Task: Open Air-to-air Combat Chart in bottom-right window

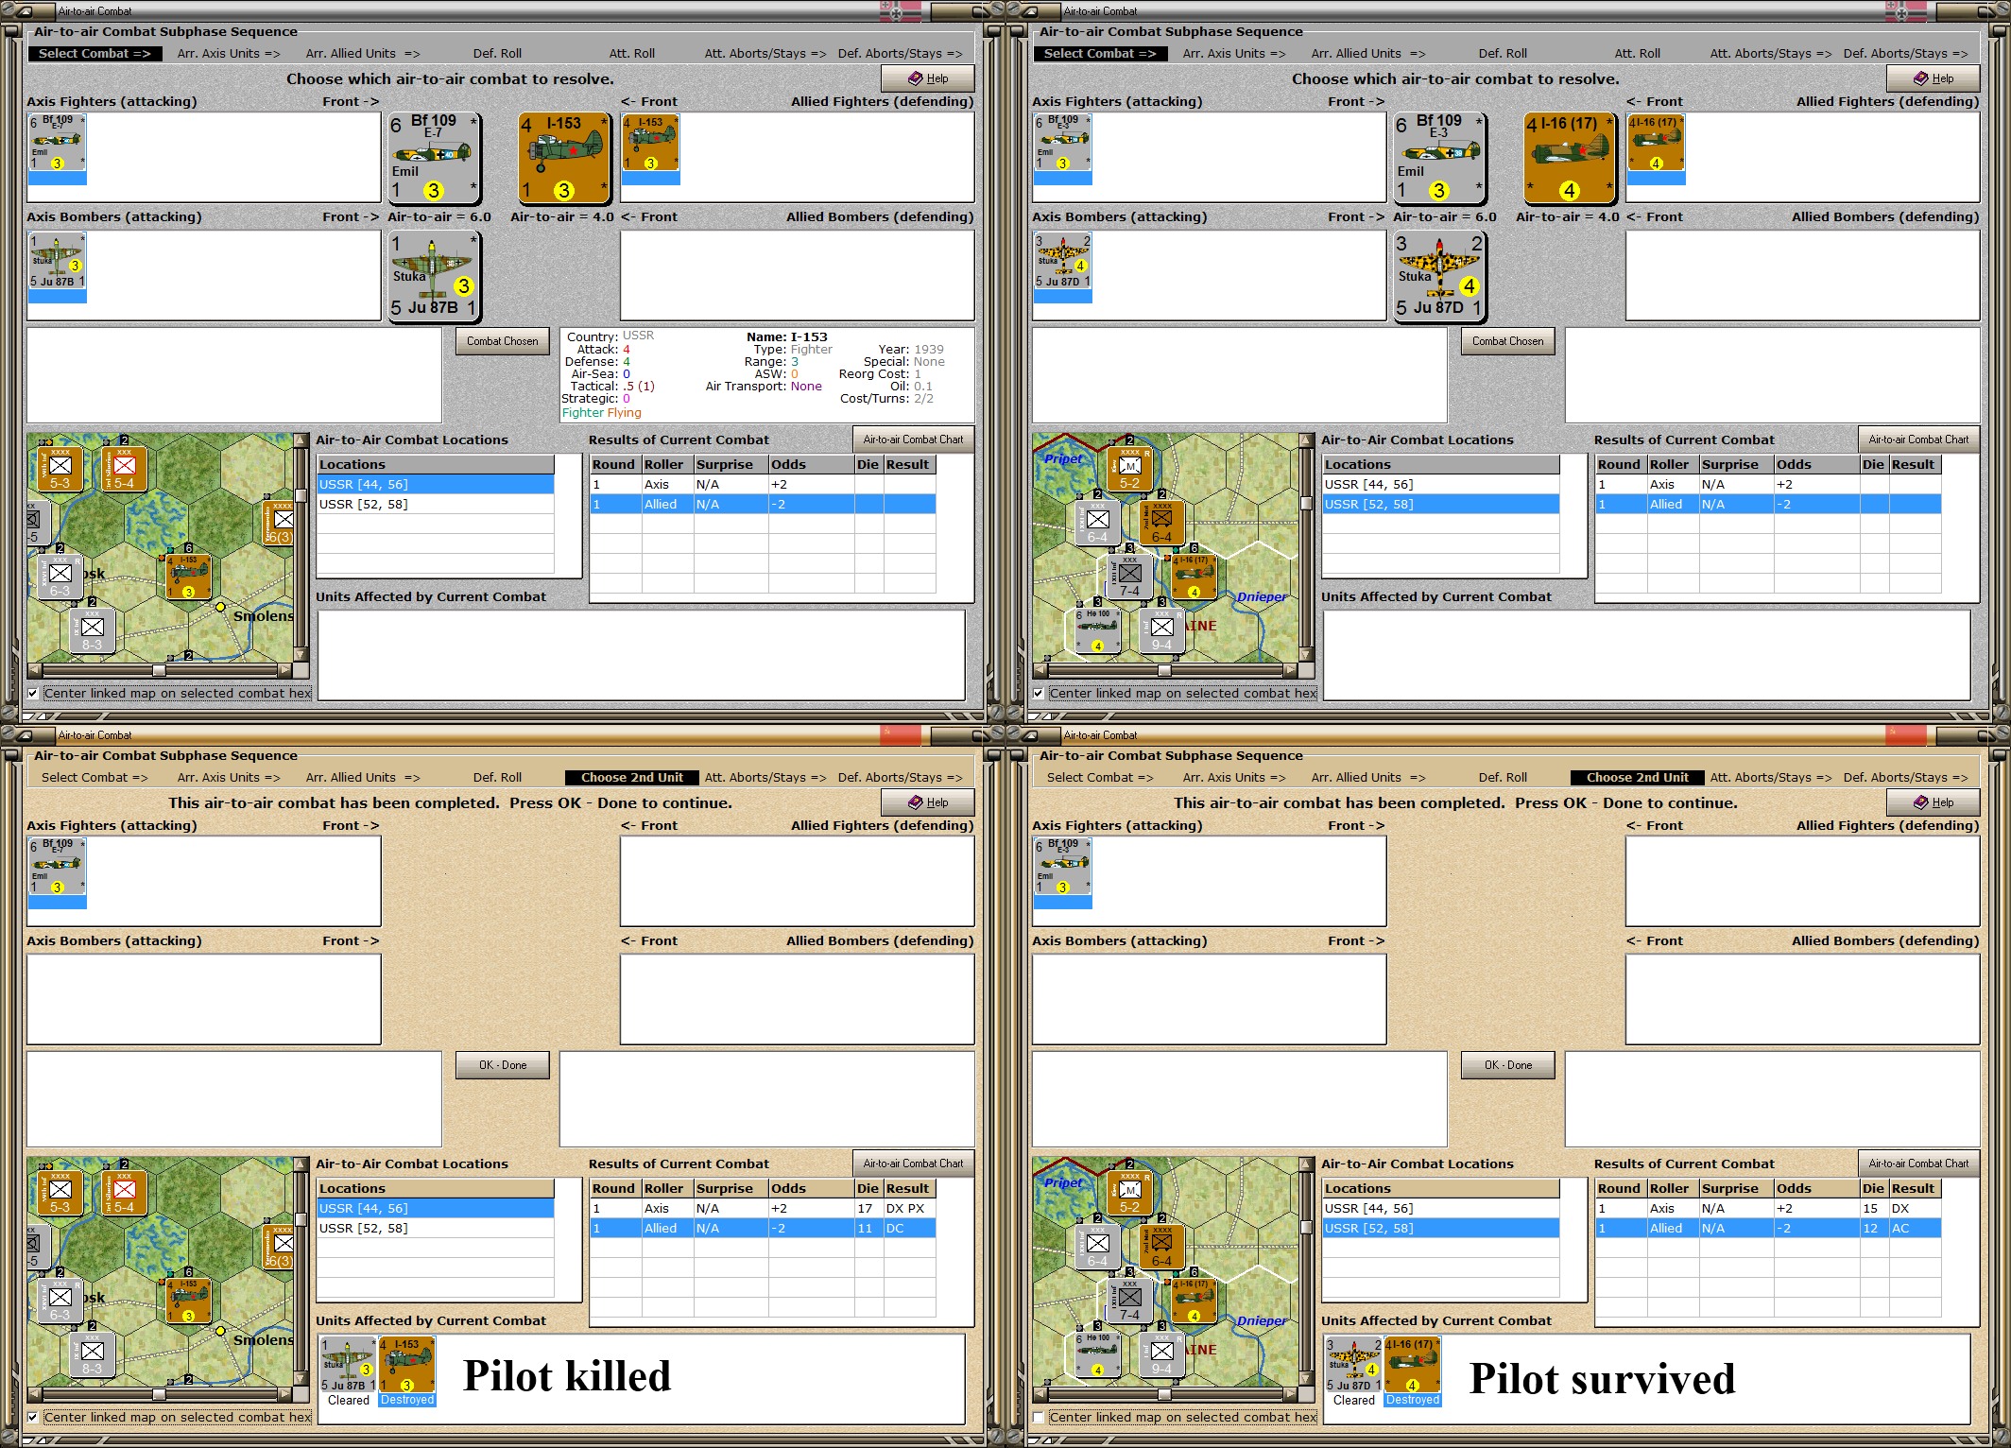Action: 1918,1164
